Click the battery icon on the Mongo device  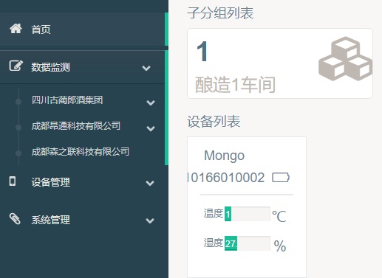(x=281, y=178)
